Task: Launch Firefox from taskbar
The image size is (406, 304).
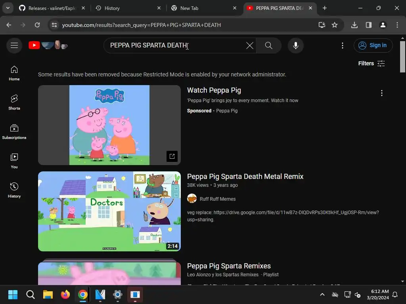Action: tap(65, 294)
